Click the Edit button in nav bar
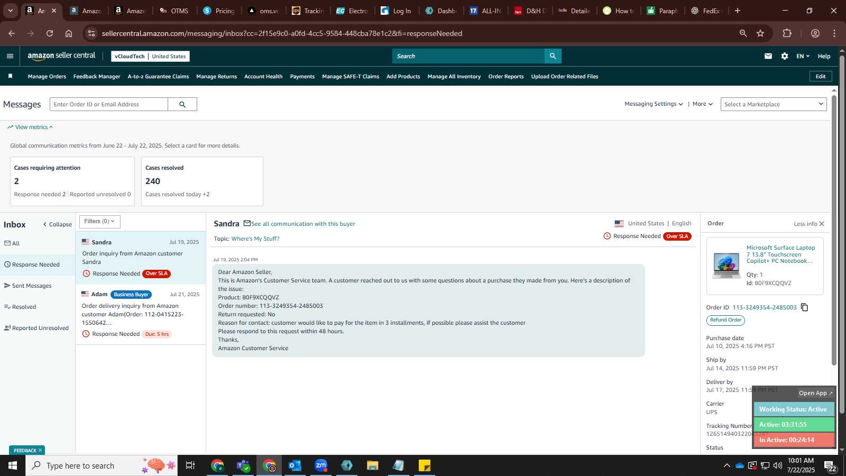Viewport: 846px width, 476px height. point(821,76)
